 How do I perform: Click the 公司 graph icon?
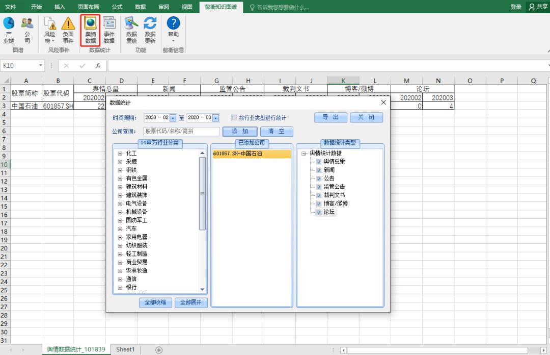(x=27, y=30)
